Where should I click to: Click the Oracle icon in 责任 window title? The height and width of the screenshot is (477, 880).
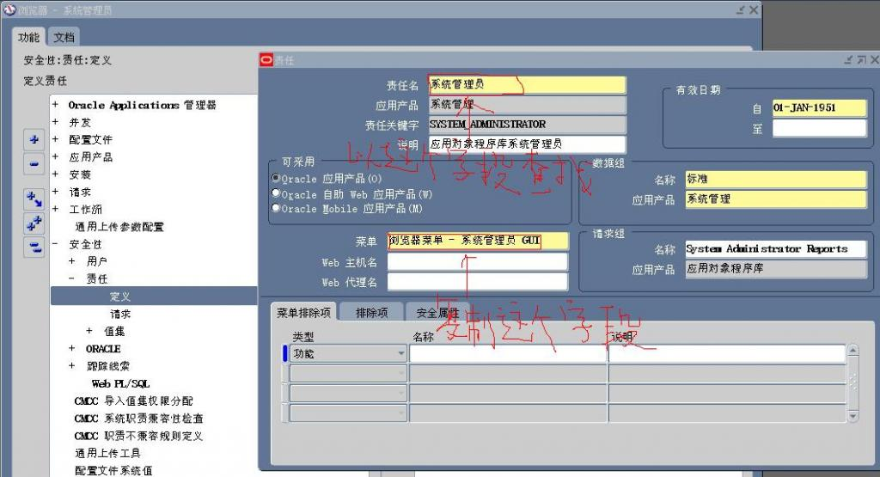tap(266, 59)
